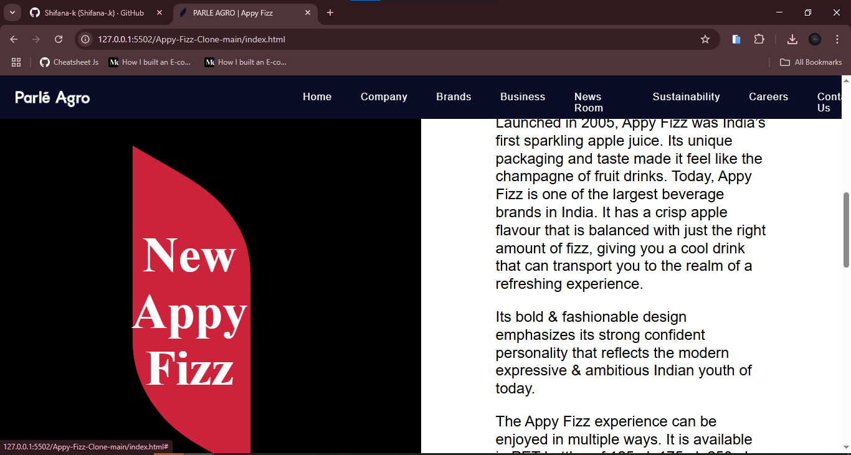
Task: Open the tab search dropdown arrow
Action: tap(12, 12)
